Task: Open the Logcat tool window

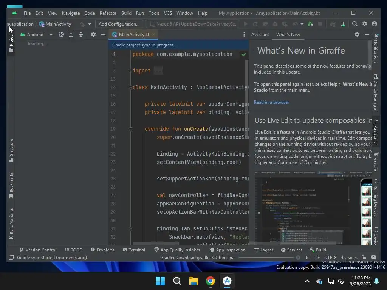Action: [263, 250]
